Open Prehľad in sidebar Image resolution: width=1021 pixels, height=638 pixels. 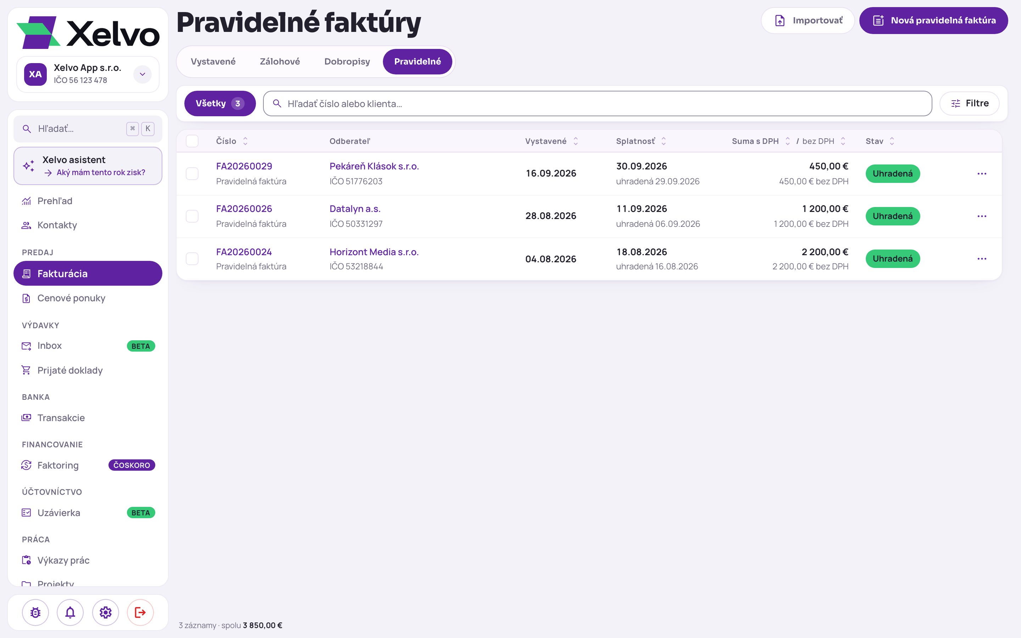[x=88, y=201]
